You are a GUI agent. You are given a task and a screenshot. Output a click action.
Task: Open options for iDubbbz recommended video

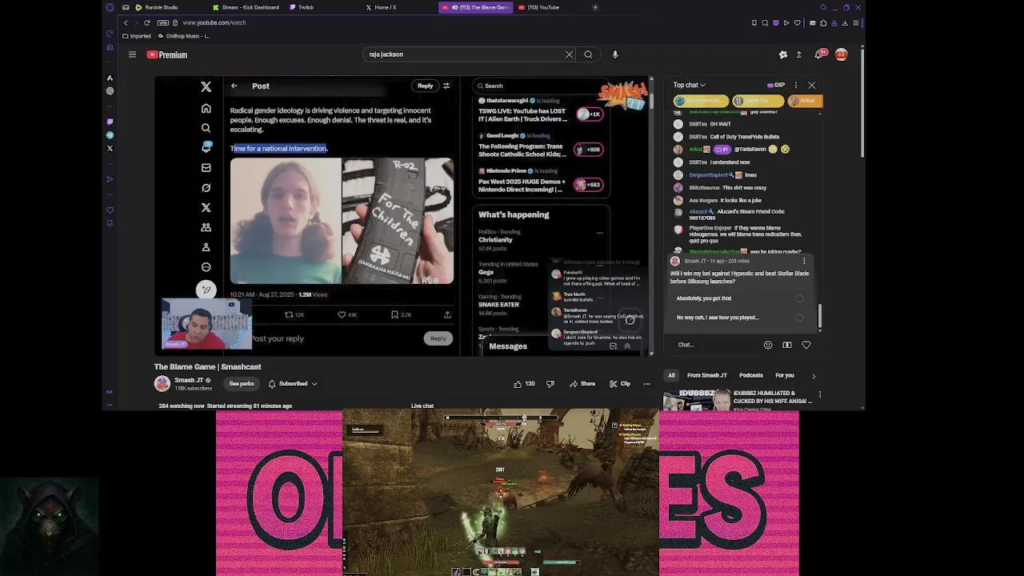[x=819, y=394]
